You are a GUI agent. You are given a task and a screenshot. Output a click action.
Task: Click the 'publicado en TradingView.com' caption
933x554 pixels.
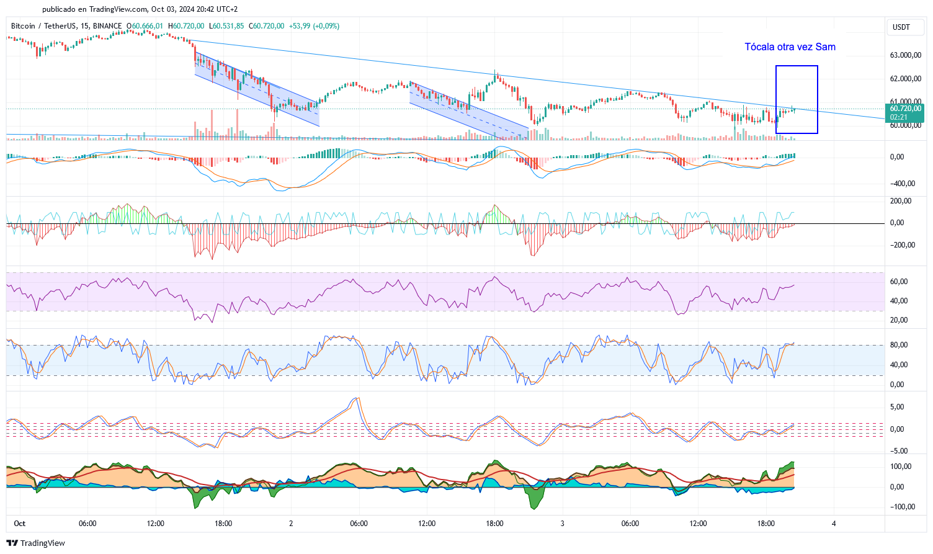click(95, 9)
